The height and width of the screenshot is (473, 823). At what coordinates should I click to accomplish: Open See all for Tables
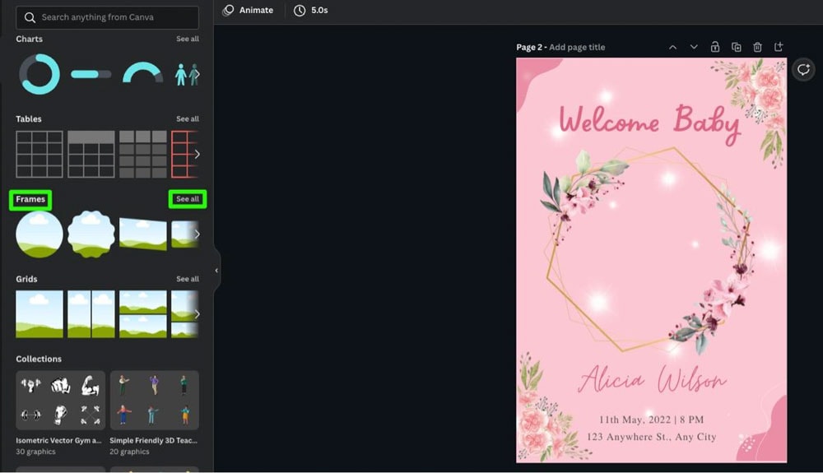pos(188,119)
